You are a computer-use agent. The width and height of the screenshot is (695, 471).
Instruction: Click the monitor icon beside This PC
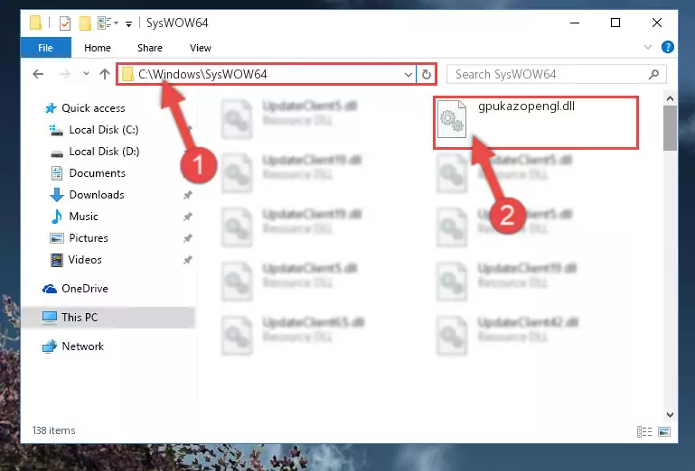tap(50, 318)
